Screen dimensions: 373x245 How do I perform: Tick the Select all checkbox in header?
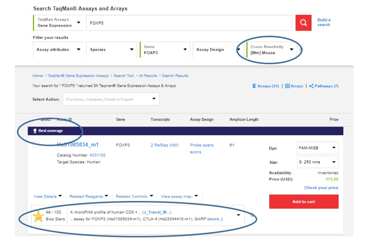[35, 119]
